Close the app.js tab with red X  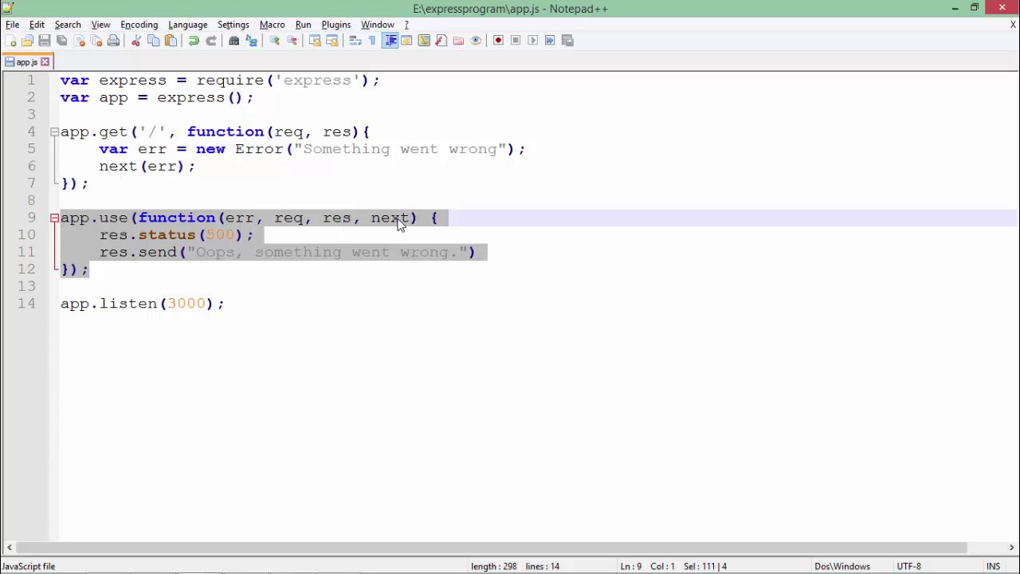45,62
